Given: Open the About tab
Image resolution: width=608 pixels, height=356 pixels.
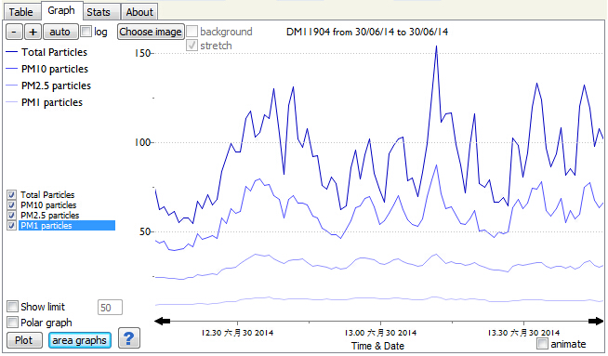Looking at the screenshot, I should coord(139,12).
